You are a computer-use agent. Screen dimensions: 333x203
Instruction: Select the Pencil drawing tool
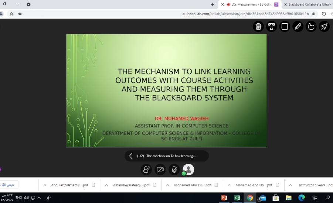(298, 26)
